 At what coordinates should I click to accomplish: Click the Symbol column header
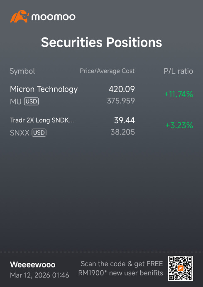click(22, 71)
